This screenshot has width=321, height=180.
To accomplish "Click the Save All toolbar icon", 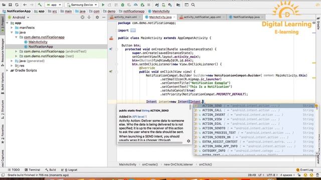I will [10, 4].
